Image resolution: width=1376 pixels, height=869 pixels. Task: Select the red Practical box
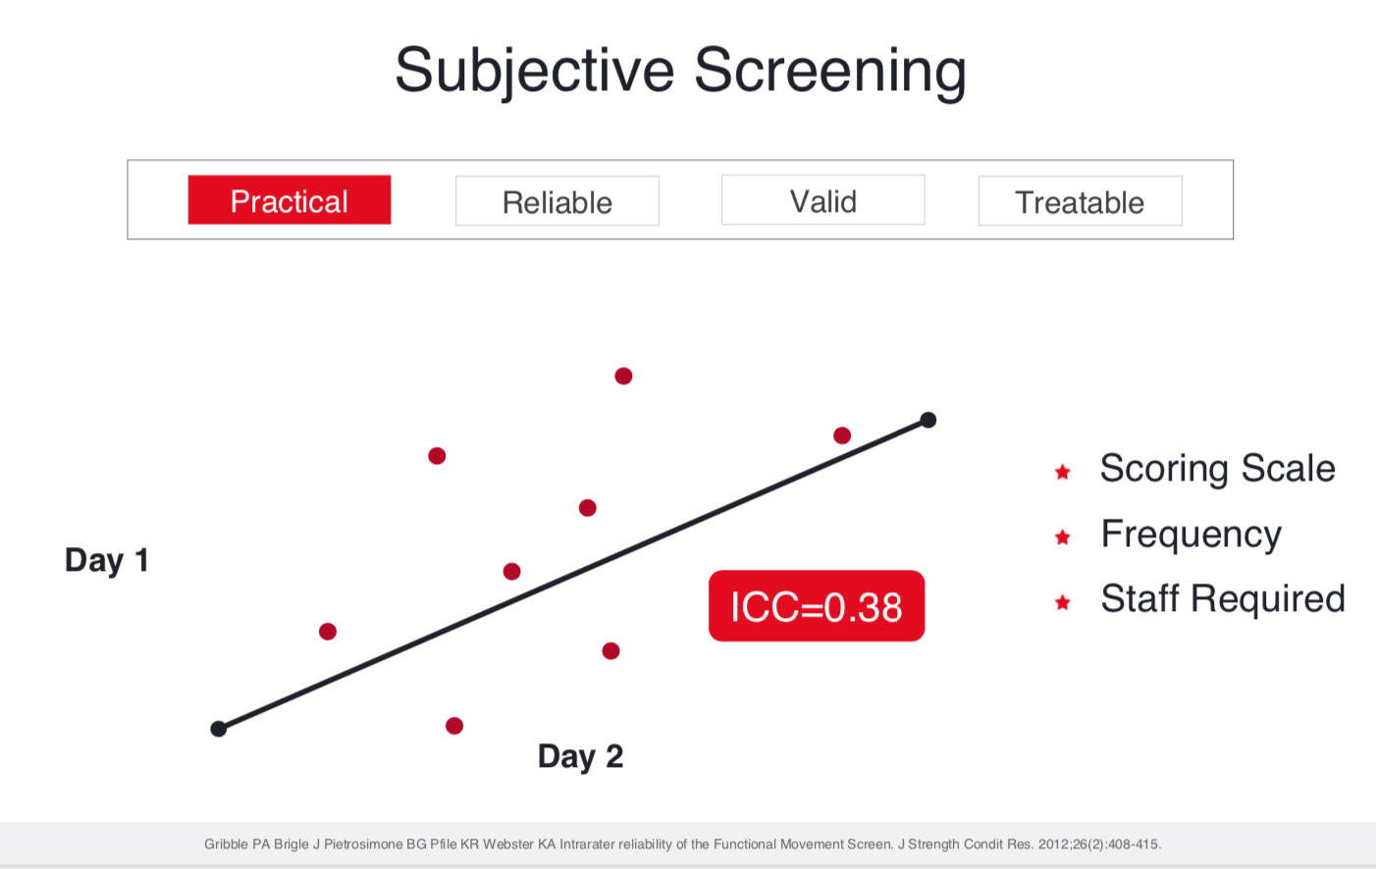click(x=290, y=200)
